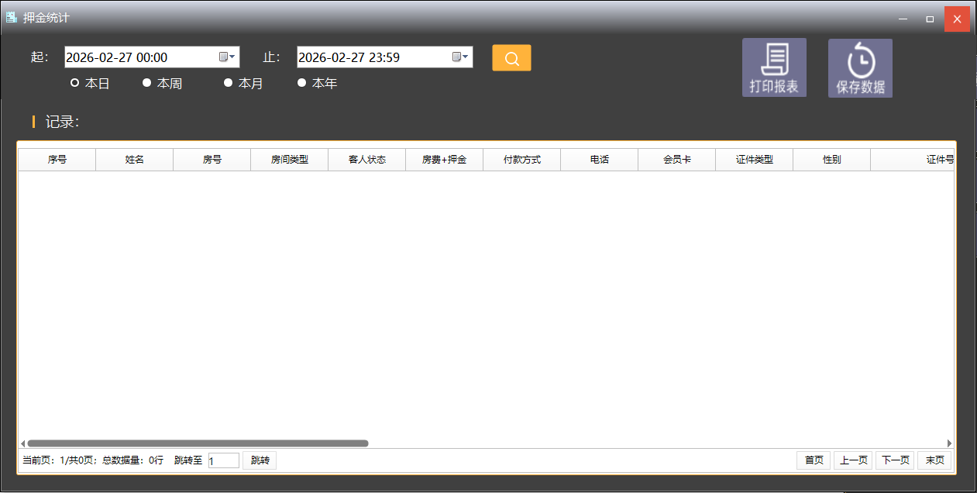Open the end date calendar dropdown
The height and width of the screenshot is (493, 977).
pos(459,57)
